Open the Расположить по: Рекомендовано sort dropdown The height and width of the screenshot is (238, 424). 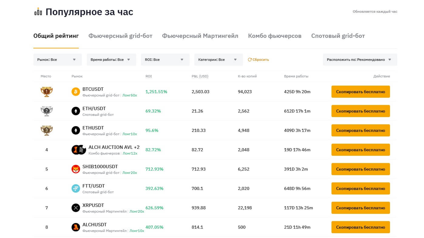tap(360, 60)
